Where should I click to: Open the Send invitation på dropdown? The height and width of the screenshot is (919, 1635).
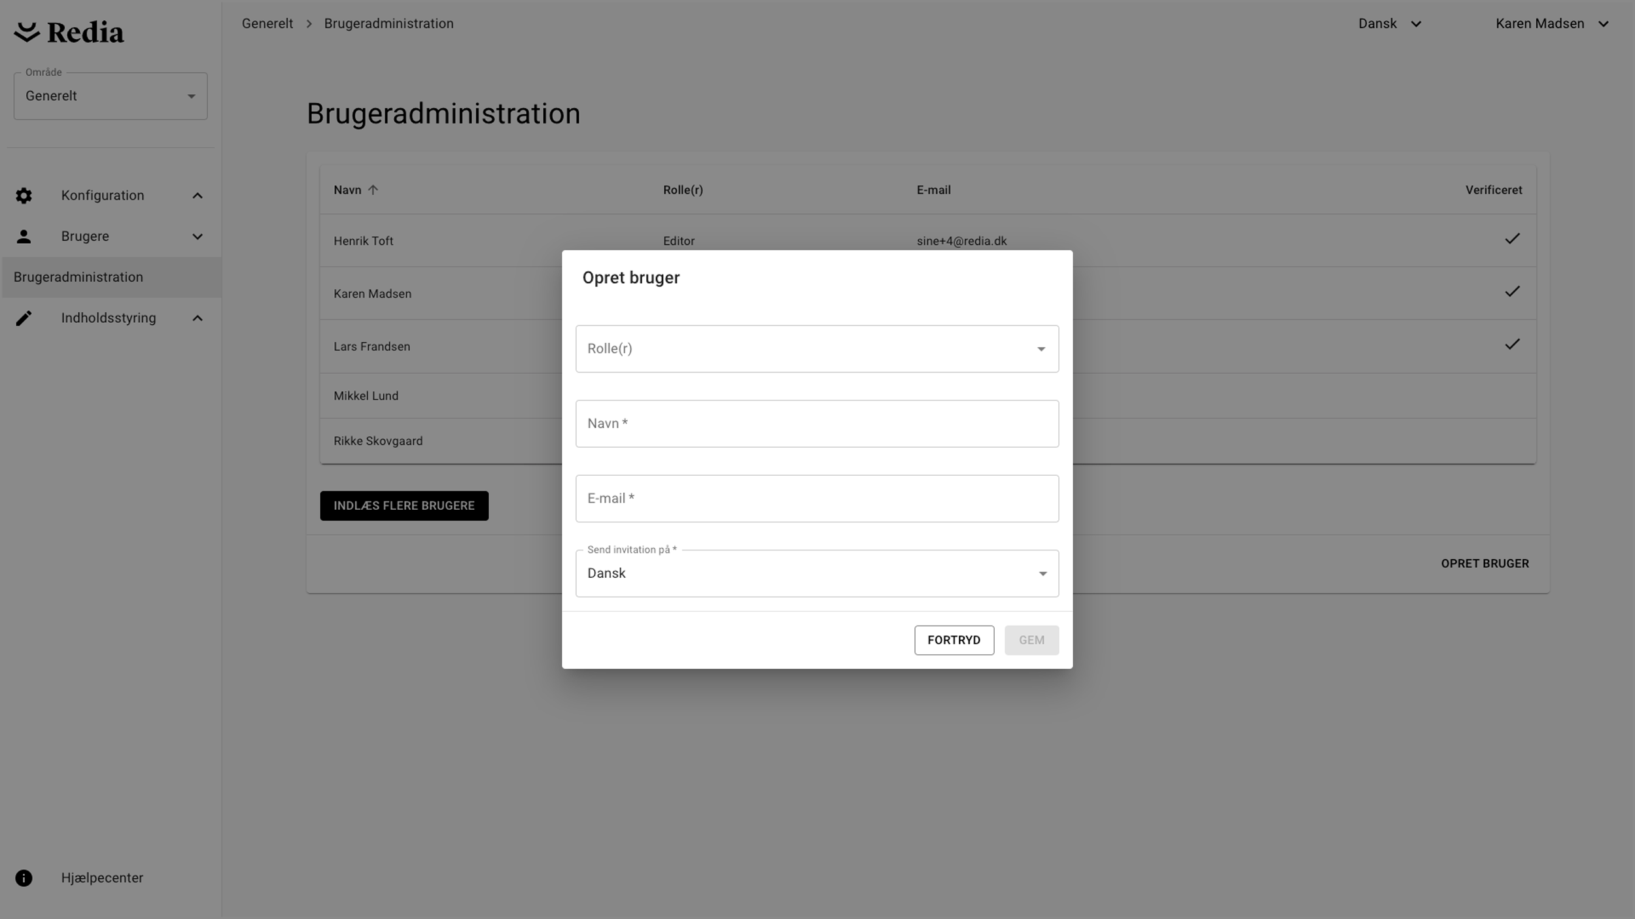click(816, 574)
